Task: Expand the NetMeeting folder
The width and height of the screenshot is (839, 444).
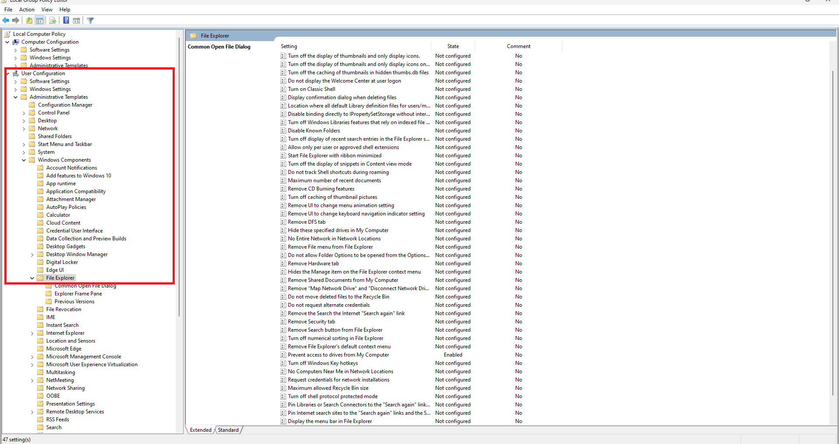Action: (32, 380)
